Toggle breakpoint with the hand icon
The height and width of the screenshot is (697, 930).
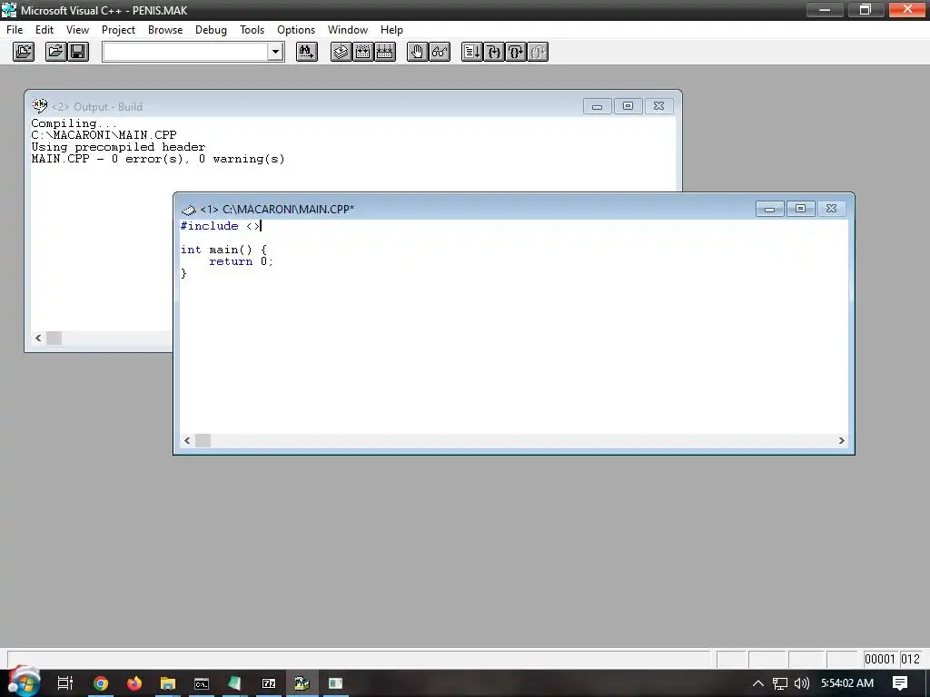(x=418, y=52)
